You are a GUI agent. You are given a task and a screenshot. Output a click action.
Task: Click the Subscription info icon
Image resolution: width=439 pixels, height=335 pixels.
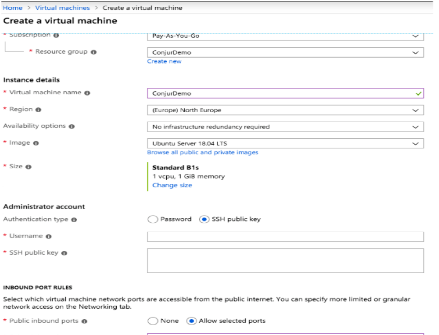click(x=56, y=35)
